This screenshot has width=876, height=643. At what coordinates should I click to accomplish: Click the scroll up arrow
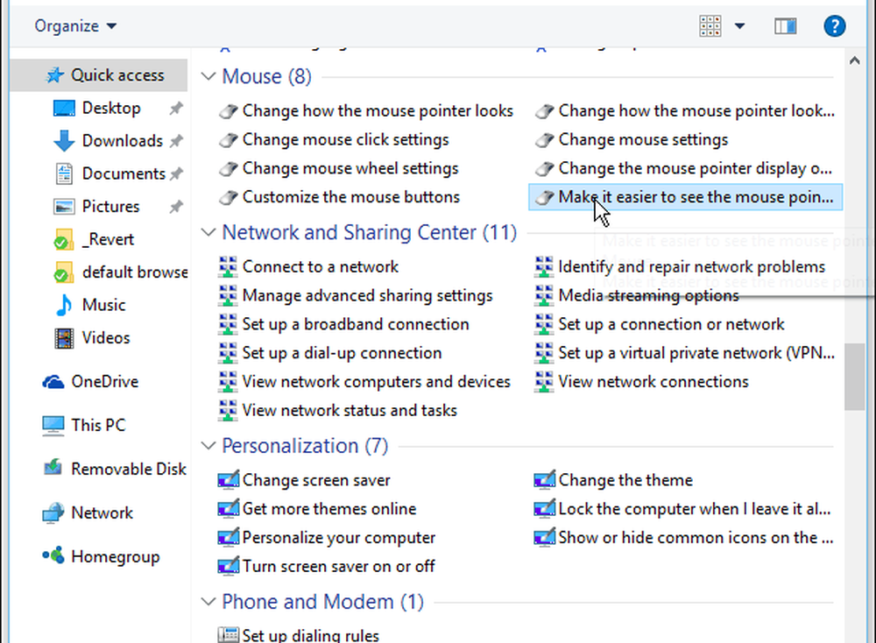pos(854,60)
